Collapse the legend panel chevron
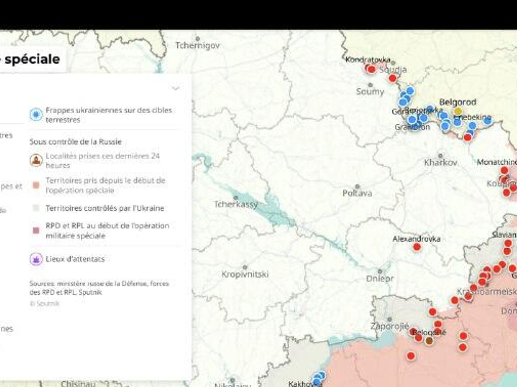Screen dimensions: 517x387 [176, 88]
